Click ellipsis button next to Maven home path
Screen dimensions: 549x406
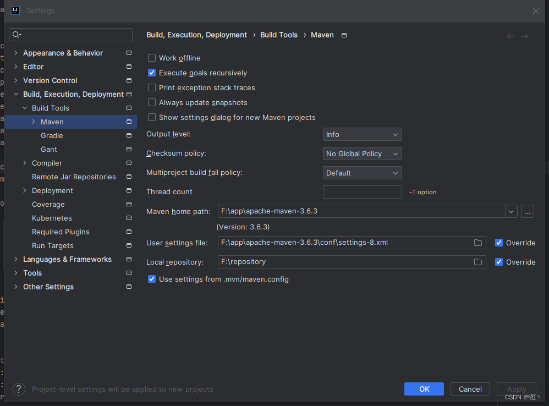coord(528,211)
